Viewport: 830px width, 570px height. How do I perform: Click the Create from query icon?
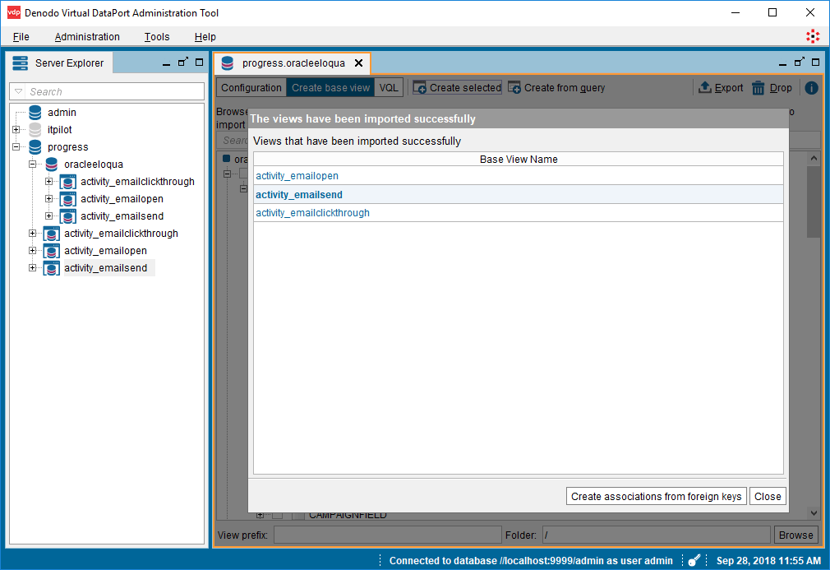(514, 87)
